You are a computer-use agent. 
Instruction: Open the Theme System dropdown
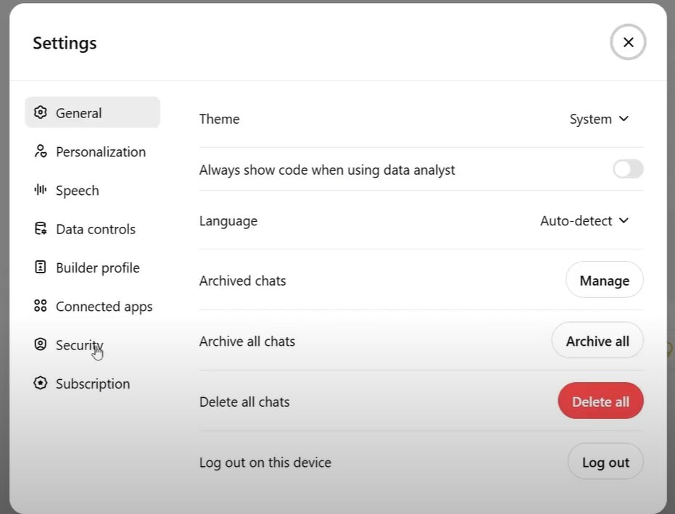[x=599, y=119]
